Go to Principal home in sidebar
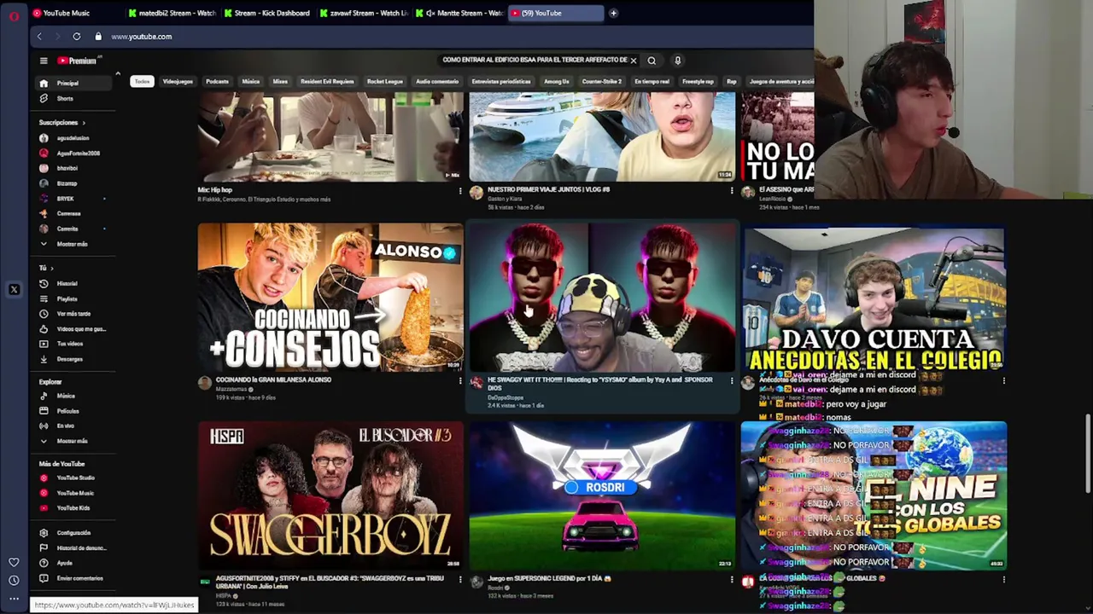The image size is (1093, 614). click(75, 84)
